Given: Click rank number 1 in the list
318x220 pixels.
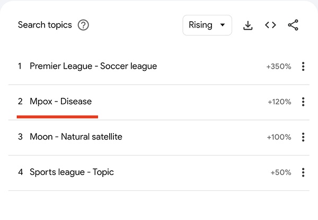Looking at the screenshot, I should [20, 66].
